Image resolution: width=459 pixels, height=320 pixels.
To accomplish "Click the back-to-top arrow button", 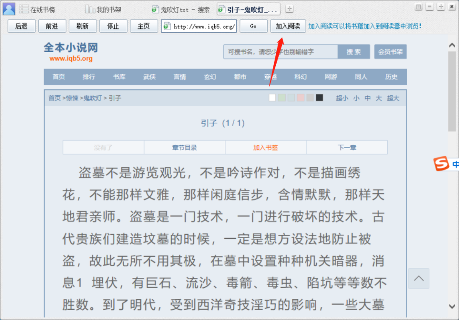I will click(x=419, y=278).
